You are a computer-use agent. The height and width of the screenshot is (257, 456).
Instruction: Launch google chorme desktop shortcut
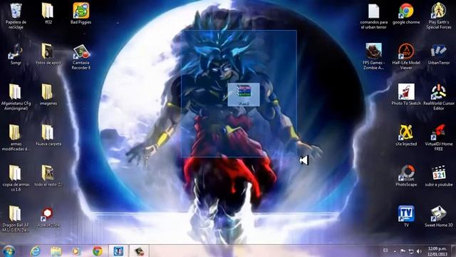coord(406,14)
